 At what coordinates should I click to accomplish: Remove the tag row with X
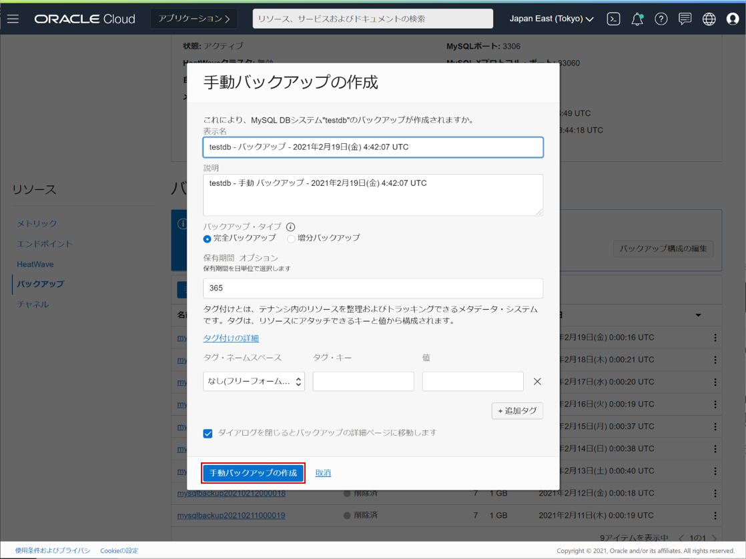coord(537,382)
